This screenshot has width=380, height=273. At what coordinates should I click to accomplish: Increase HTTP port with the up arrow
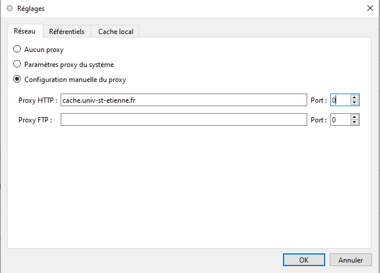355,98
